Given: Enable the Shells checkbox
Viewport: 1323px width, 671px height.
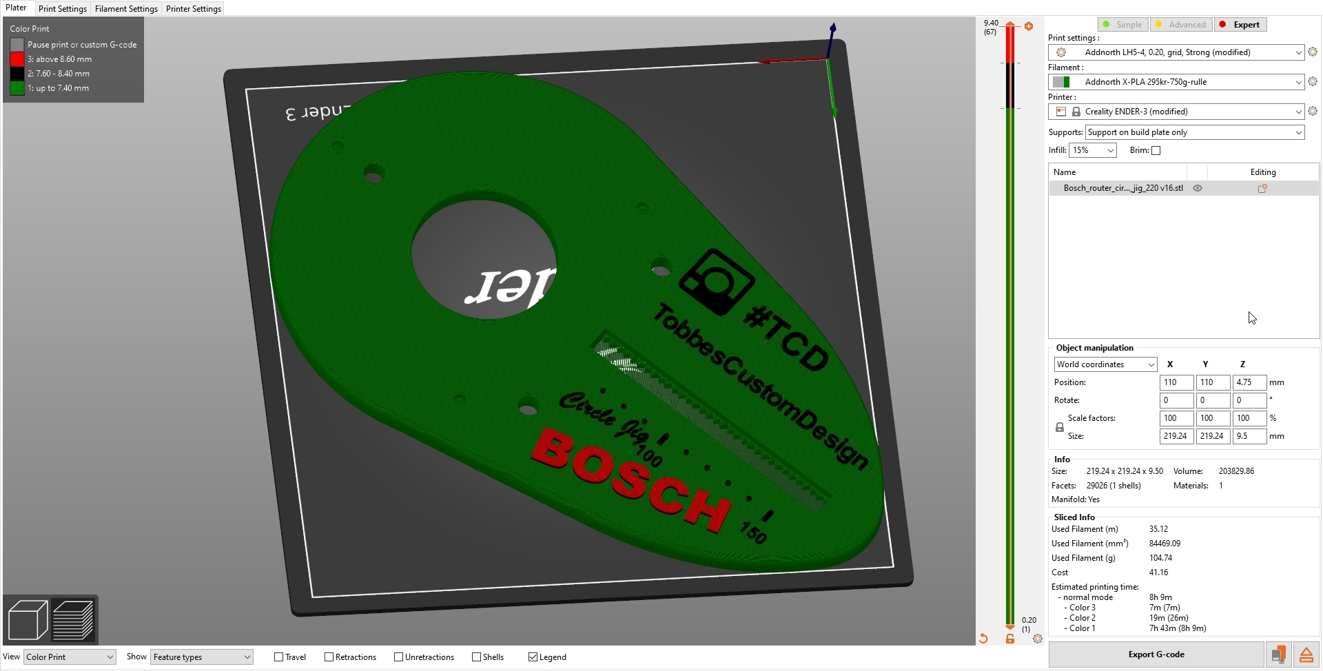Looking at the screenshot, I should 476,657.
